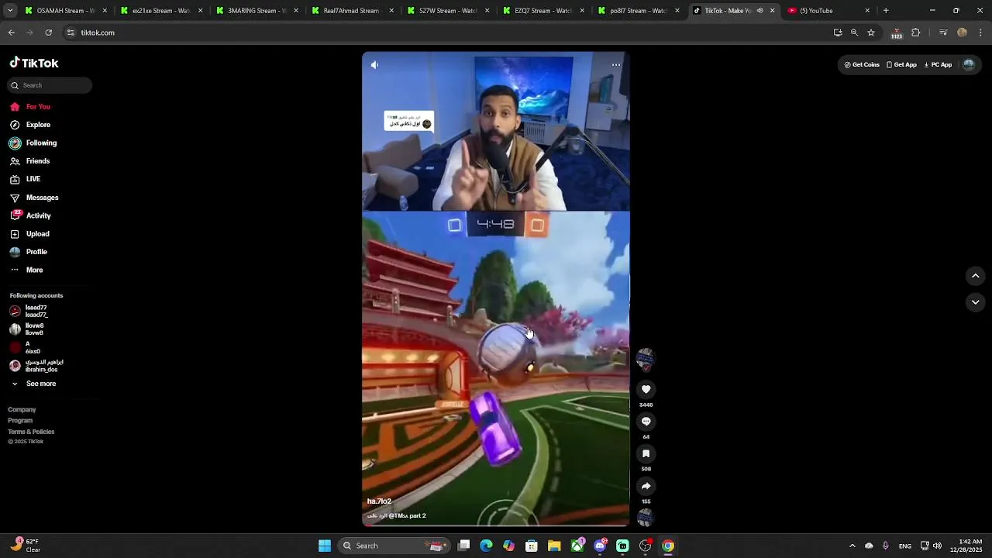Expand See more following accounts
The height and width of the screenshot is (558, 992).
coord(33,384)
